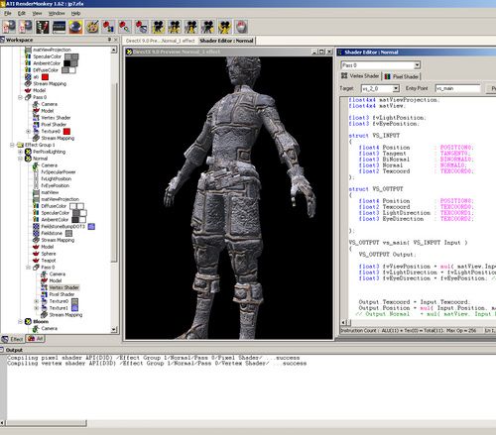Switch workspace to the Art tab
496x435 pixels.
[36, 339]
